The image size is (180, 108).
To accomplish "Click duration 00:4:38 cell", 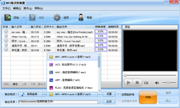I will click(x=35, y=41).
